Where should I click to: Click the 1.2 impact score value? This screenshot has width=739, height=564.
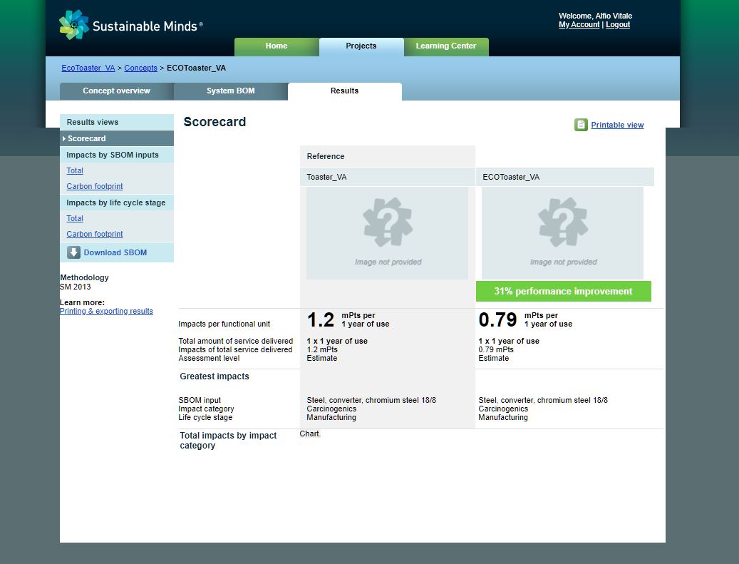[321, 319]
